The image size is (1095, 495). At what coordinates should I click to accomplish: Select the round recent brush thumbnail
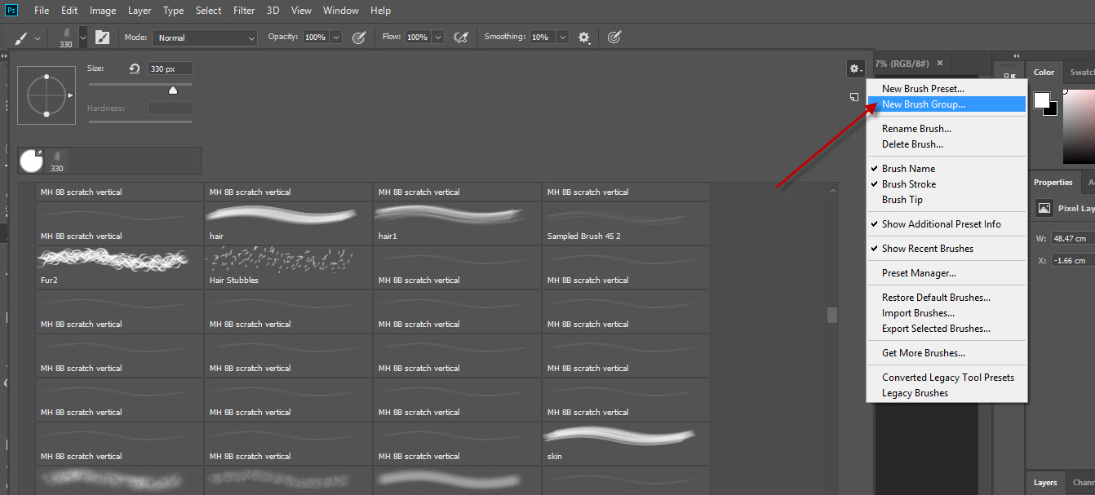click(31, 161)
